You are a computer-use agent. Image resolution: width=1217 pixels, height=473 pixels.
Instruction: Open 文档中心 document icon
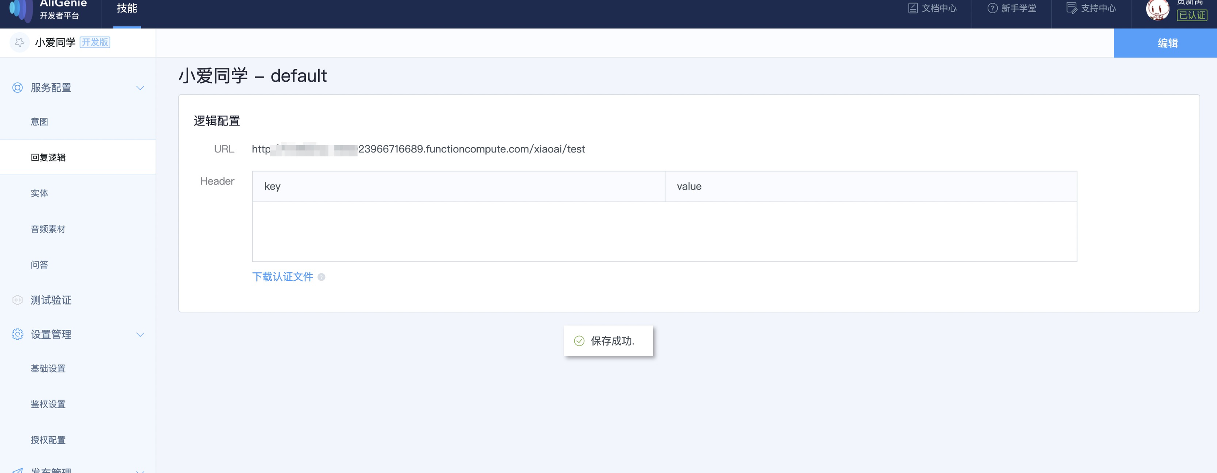[x=913, y=8]
